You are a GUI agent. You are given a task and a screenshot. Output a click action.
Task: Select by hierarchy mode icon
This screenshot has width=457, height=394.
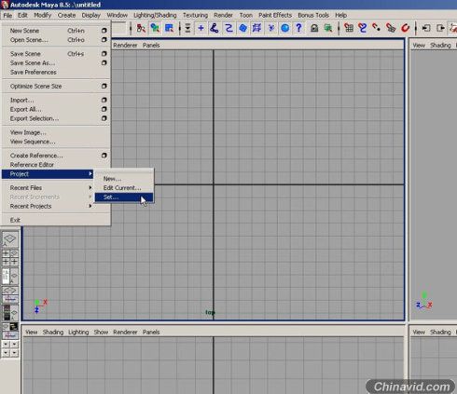(x=141, y=28)
